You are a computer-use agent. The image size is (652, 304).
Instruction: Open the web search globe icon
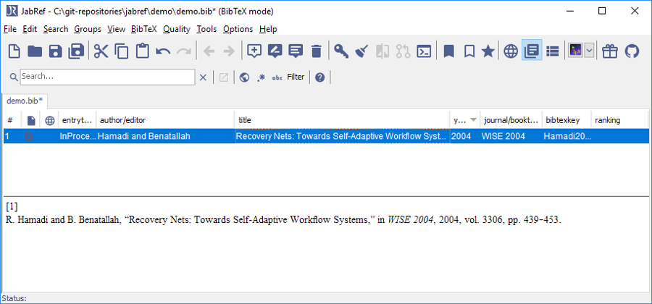coord(511,51)
